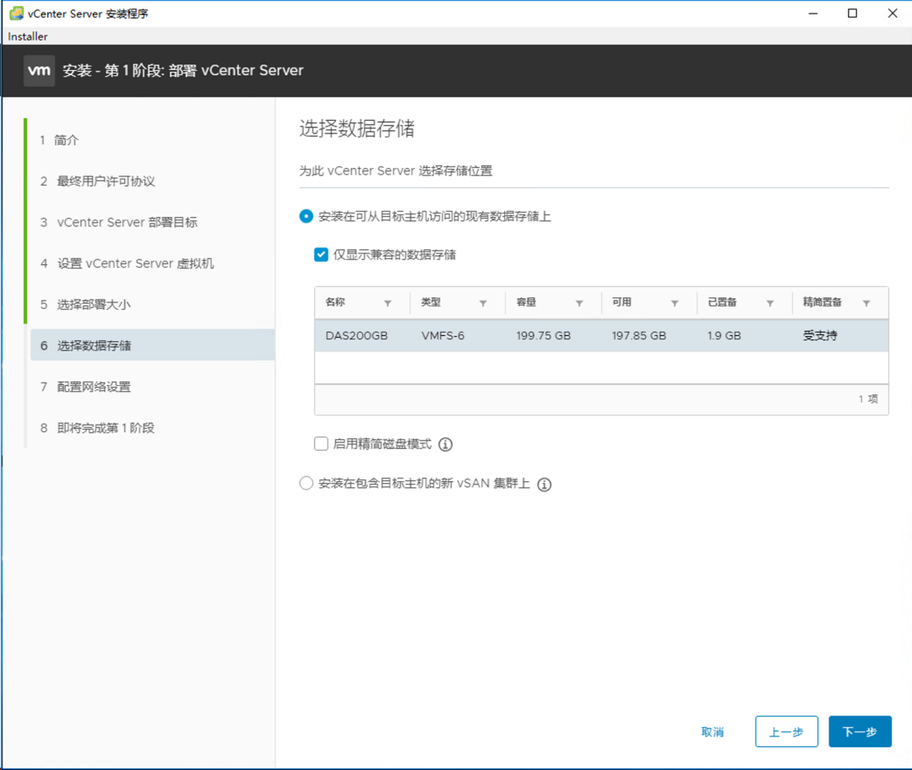
Task: Click the filter icon in 已置备 column
Action: 770,303
